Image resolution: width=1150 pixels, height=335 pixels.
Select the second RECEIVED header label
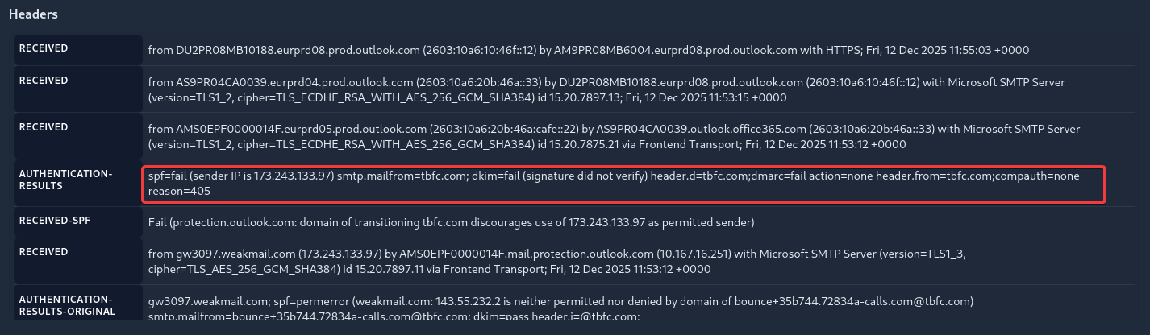tap(44, 81)
